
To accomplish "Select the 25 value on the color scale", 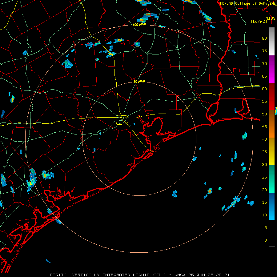I will pyautogui.click(x=264, y=177).
